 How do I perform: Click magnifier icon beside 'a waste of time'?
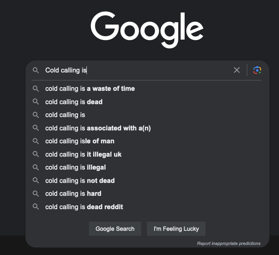click(36, 89)
